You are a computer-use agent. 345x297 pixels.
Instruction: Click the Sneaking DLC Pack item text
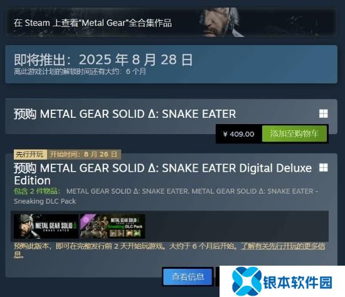tap(45, 201)
